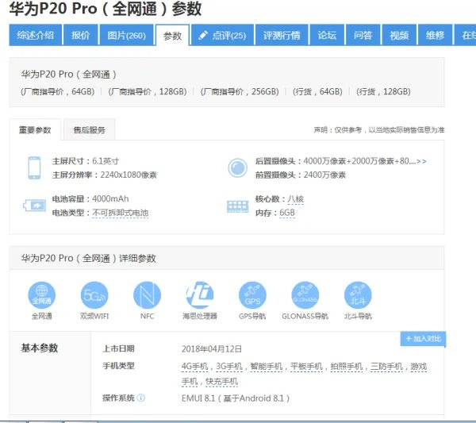Click info icon beside 操作系统
The height and width of the screenshot is (423, 476).
coord(141,398)
